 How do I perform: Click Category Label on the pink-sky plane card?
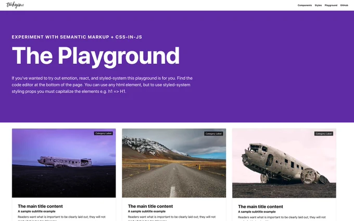pos(323,134)
